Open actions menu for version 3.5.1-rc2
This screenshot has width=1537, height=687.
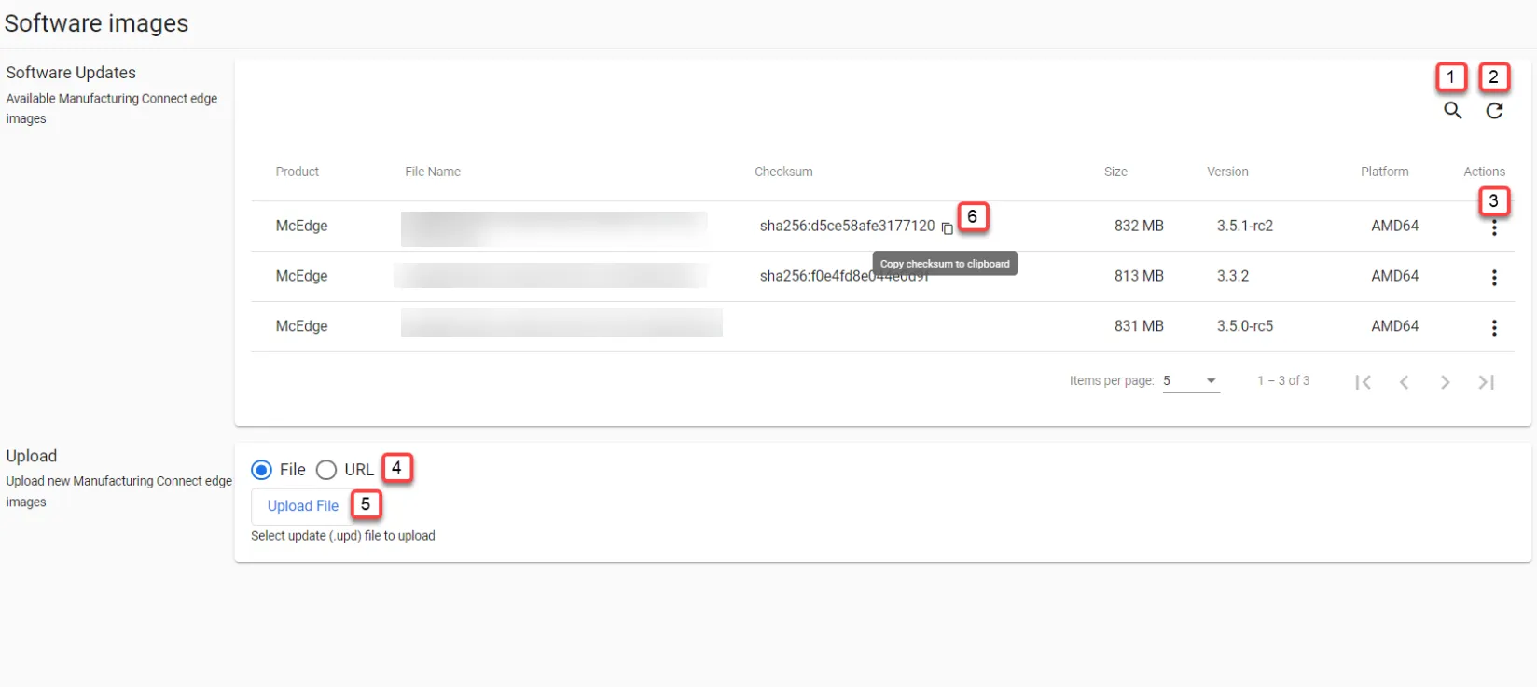(x=1494, y=227)
